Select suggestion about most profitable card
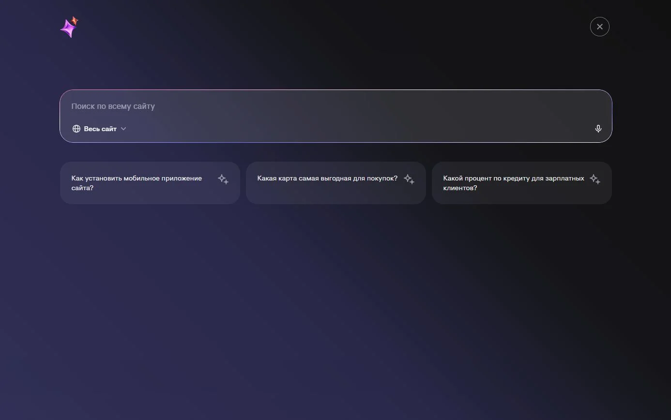Image resolution: width=671 pixels, height=420 pixels. pos(336,183)
